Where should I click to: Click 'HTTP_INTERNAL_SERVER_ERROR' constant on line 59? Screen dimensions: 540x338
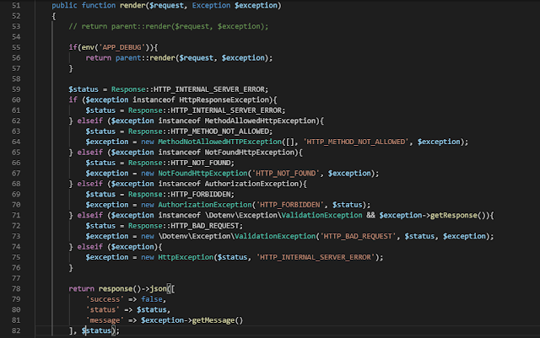208,89
